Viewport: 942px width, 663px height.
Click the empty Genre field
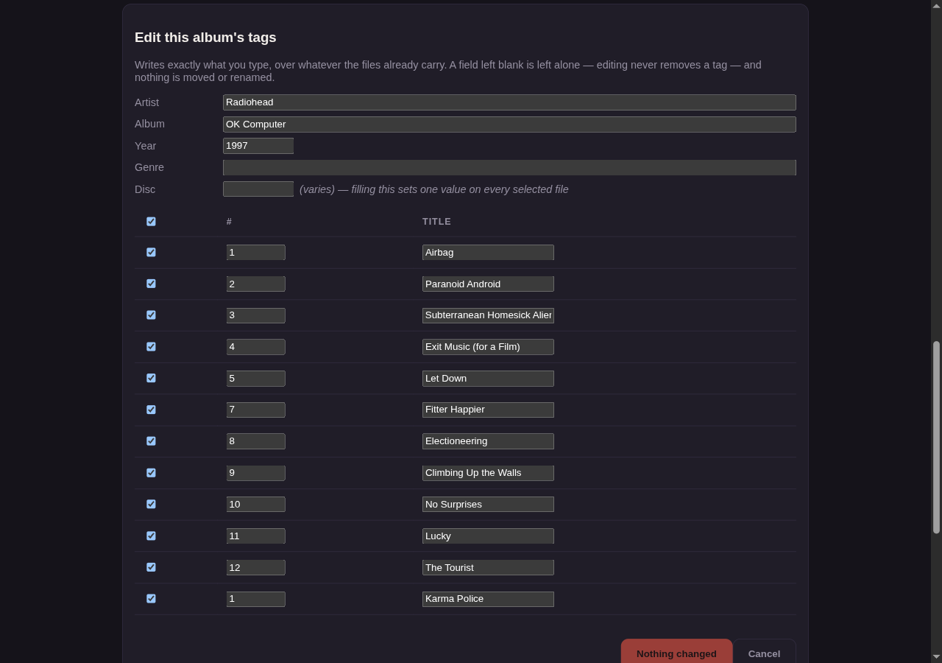509,168
